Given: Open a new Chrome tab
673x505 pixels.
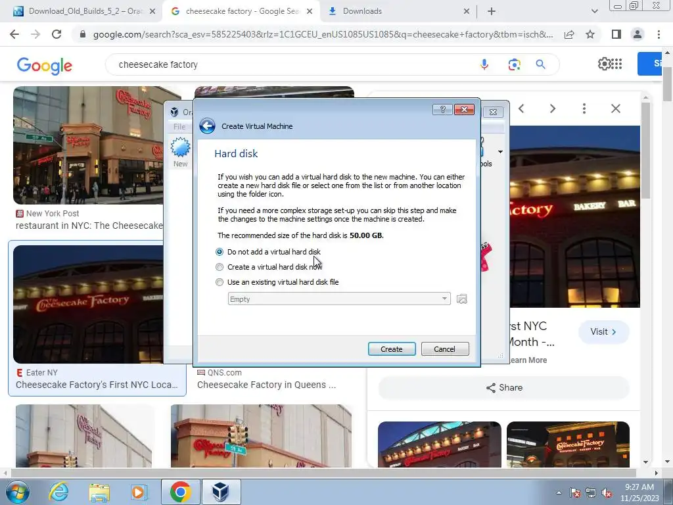Looking at the screenshot, I should click(x=492, y=11).
